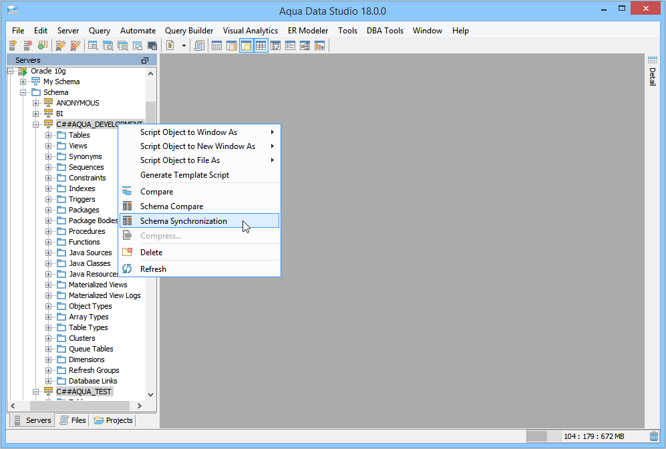Viewport: 666px width, 449px height.
Task: Open the Visual Analytics menu
Action: (x=251, y=31)
